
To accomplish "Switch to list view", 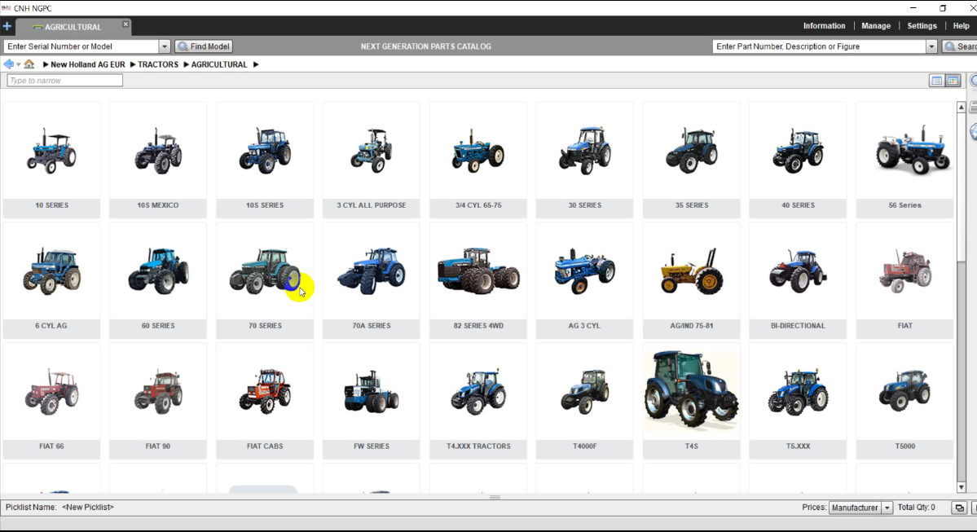I will [x=936, y=81].
